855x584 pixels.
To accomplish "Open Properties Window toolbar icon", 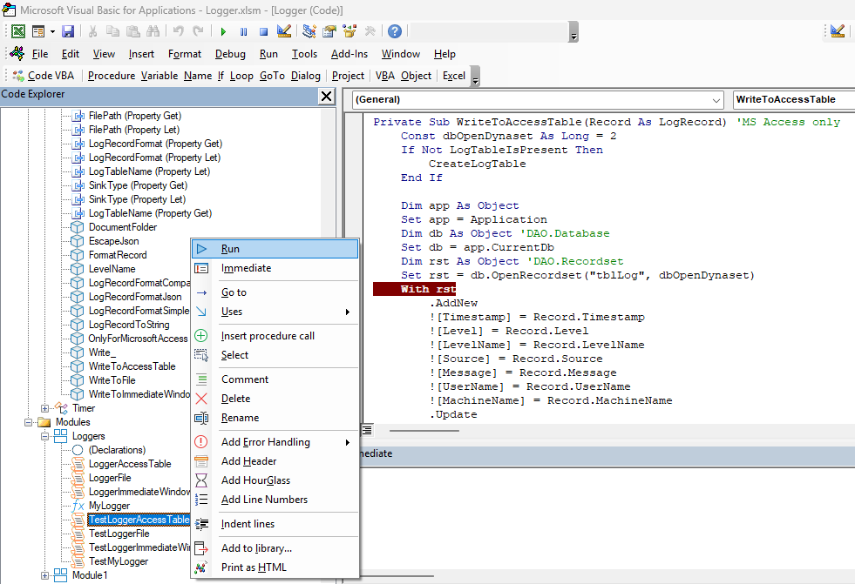I will (x=329, y=31).
